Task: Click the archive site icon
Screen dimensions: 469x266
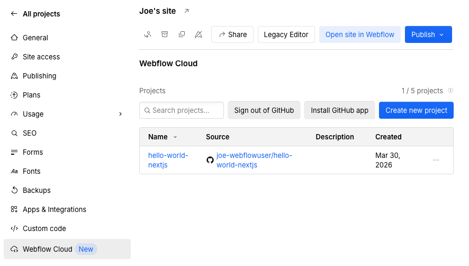Action: (x=165, y=34)
